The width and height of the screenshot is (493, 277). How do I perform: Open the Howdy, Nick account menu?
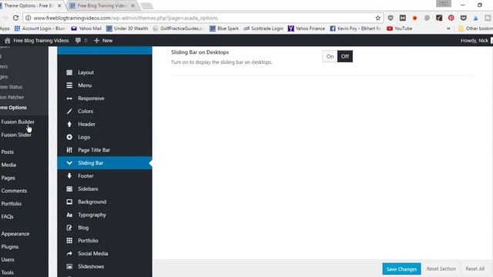475,41
